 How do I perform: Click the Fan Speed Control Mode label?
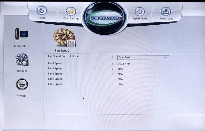(63, 56)
